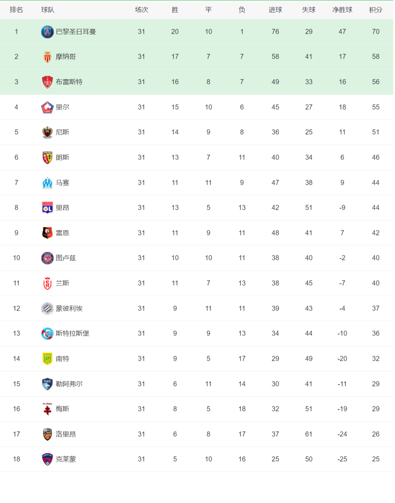Open the 克莱蒙 team link
This screenshot has width=395, height=503.
point(66,459)
